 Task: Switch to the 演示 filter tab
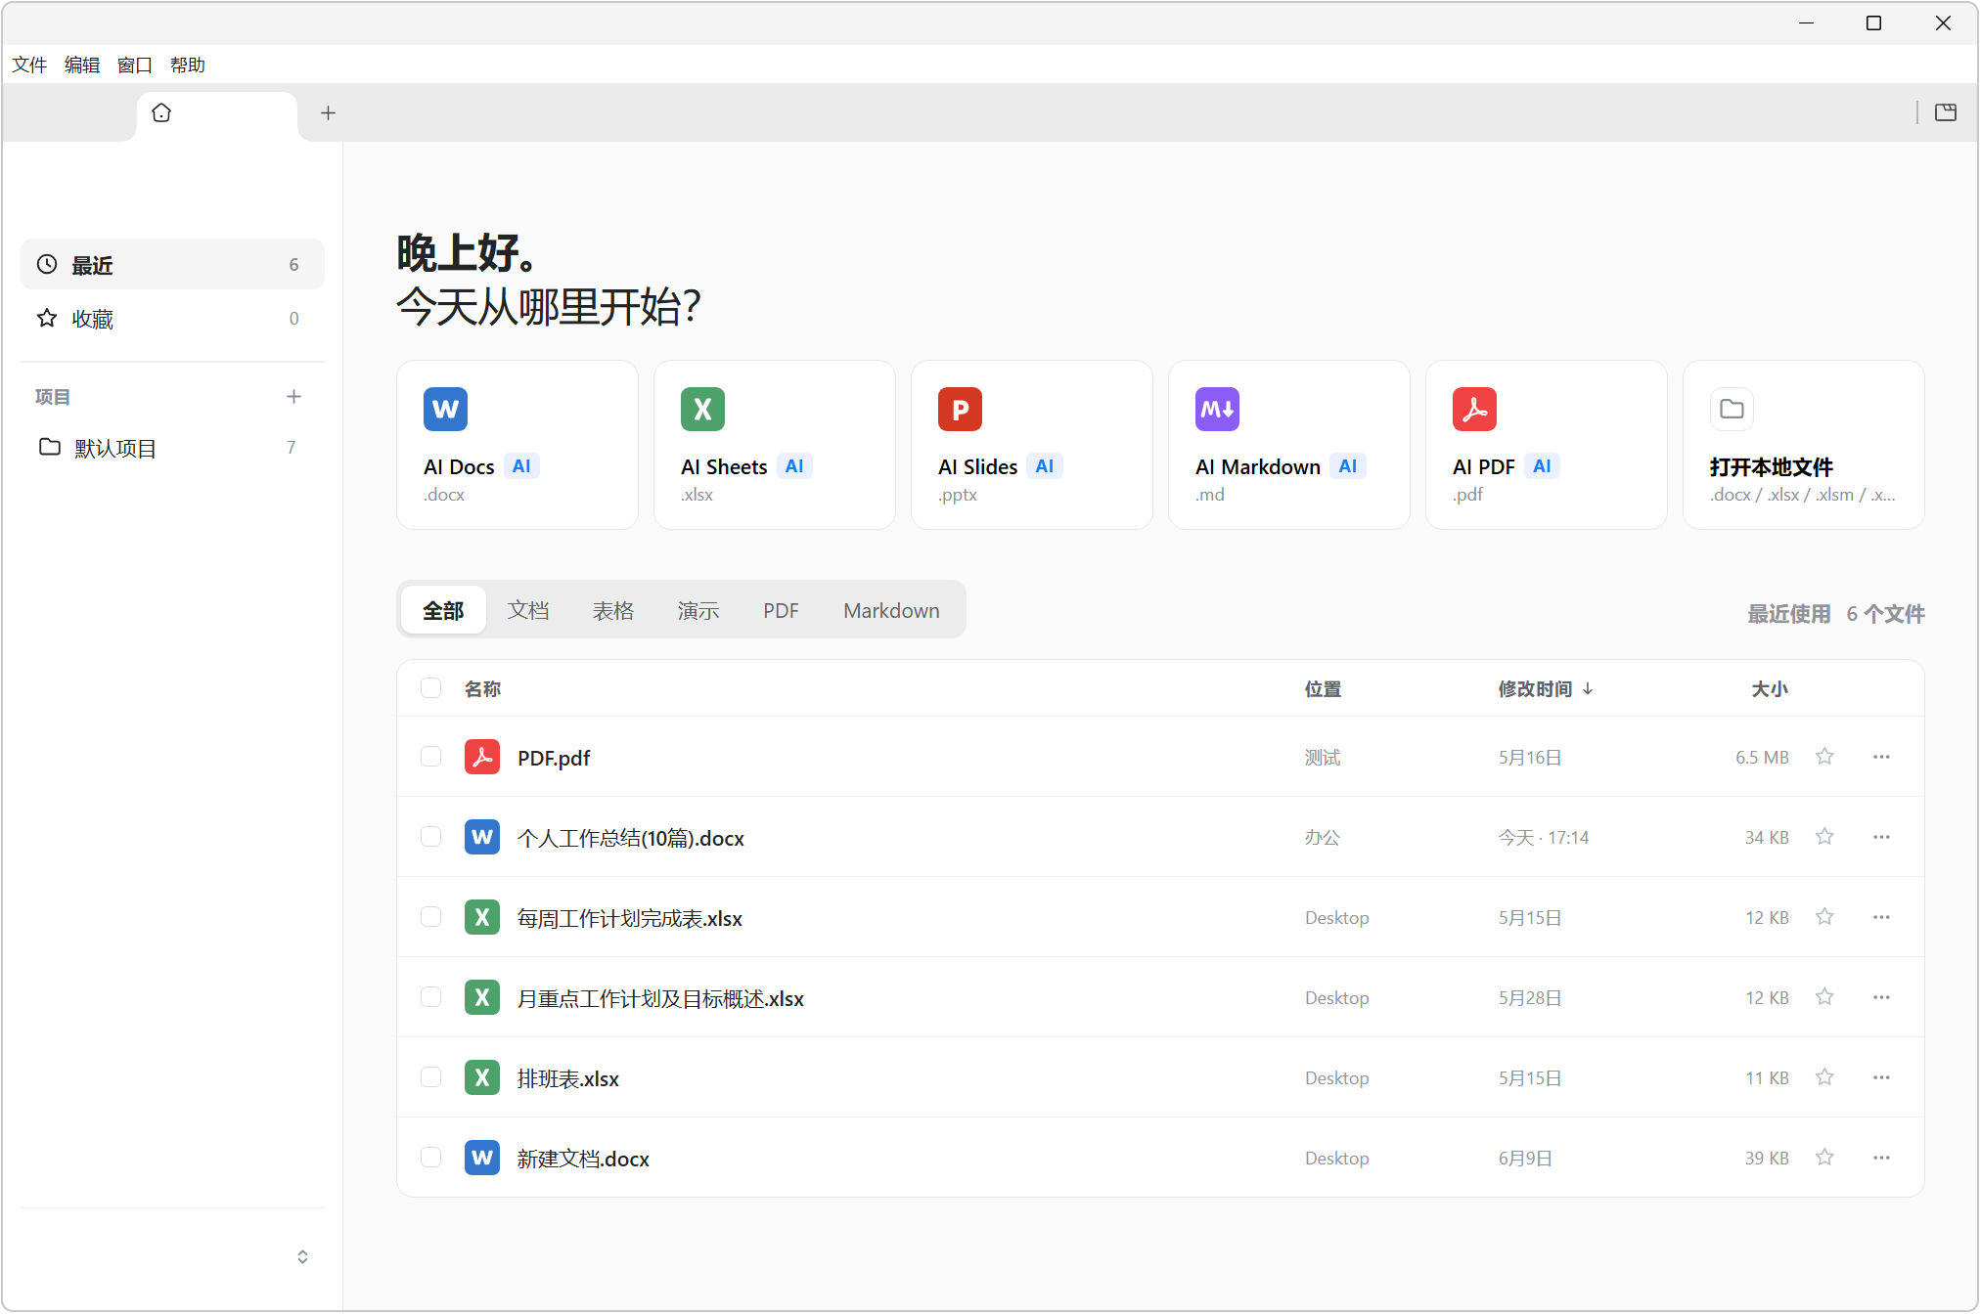(698, 611)
